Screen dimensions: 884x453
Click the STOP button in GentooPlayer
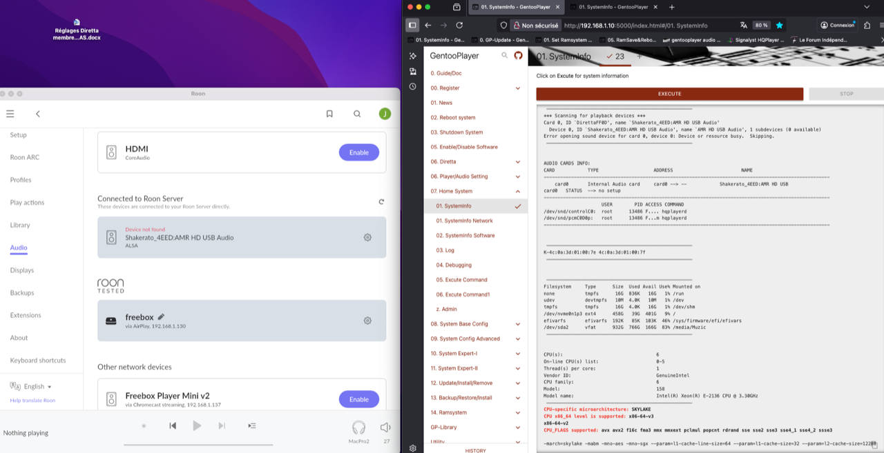[847, 94]
